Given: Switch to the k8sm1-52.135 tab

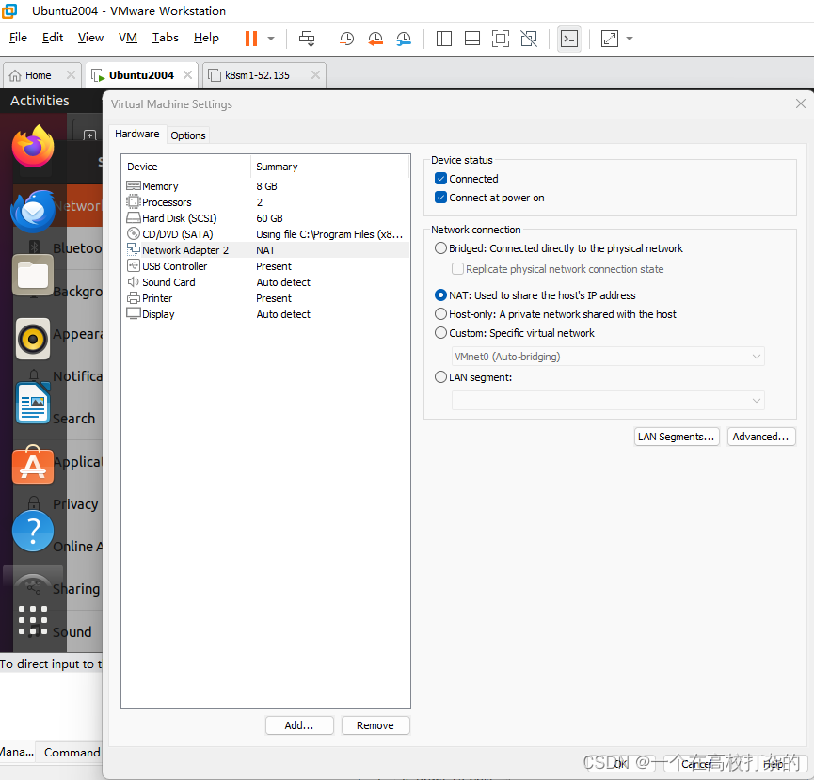Looking at the screenshot, I should pyautogui.click(x=257, y=75).
